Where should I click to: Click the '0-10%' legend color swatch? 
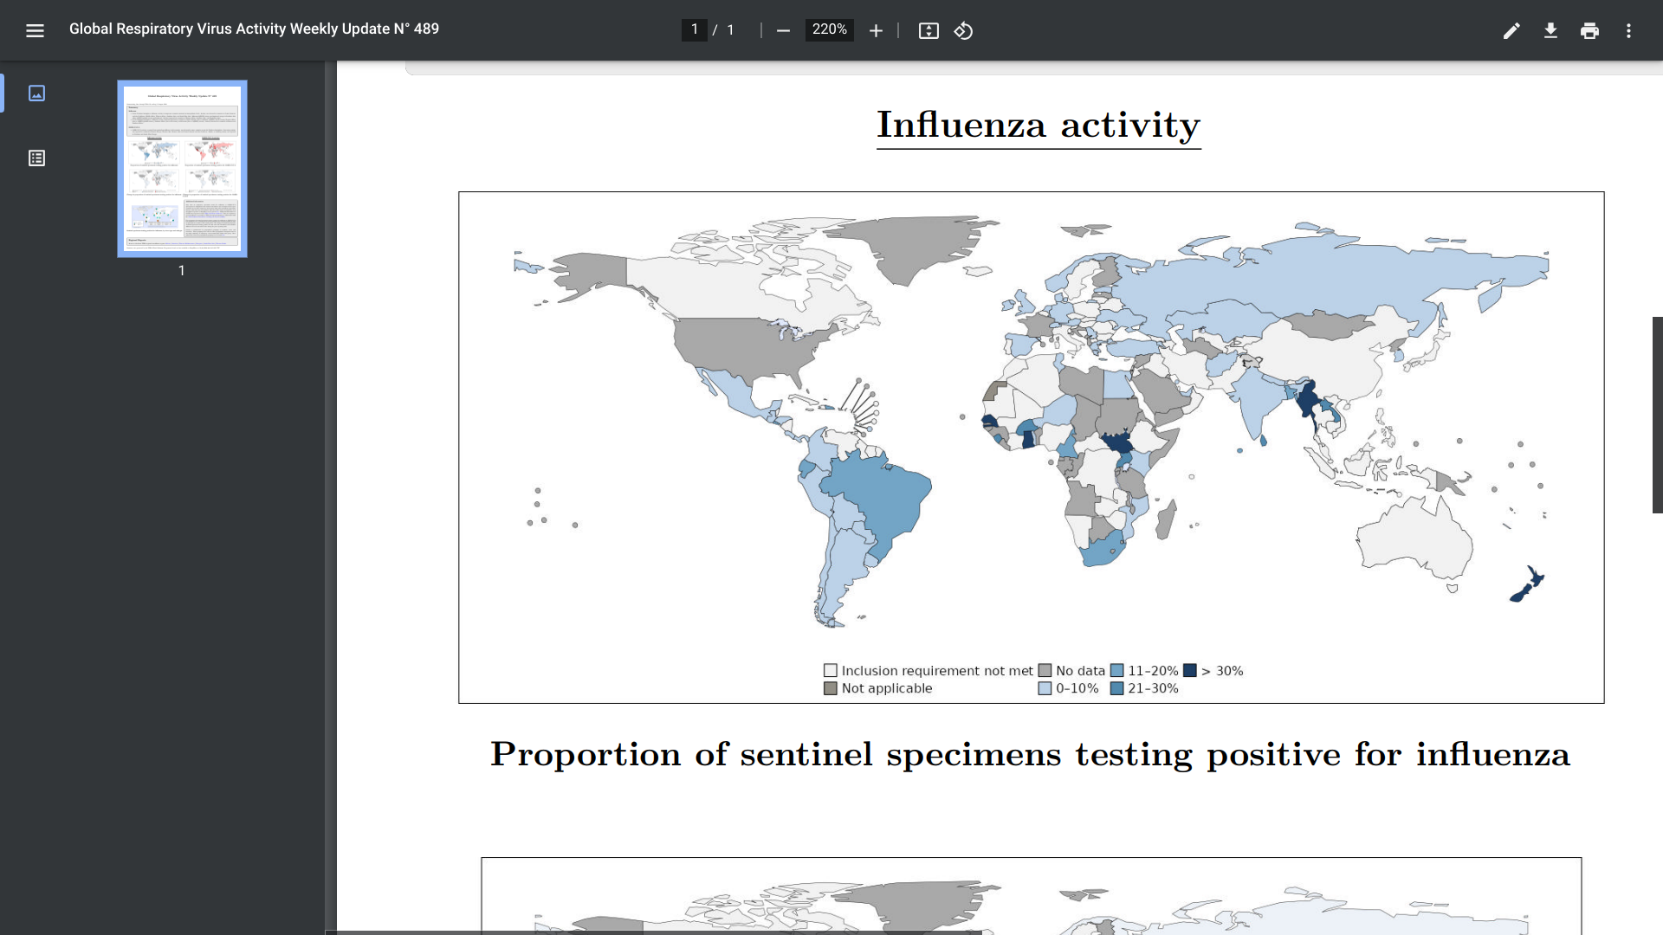[1045, 688]
